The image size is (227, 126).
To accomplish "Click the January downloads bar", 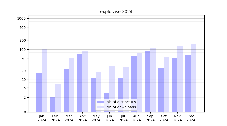I will click(44, 81).
